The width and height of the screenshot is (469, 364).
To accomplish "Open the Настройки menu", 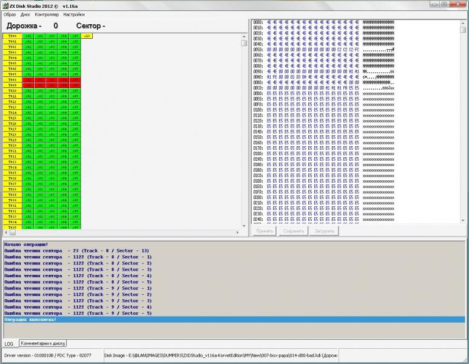I will [74, 14].
